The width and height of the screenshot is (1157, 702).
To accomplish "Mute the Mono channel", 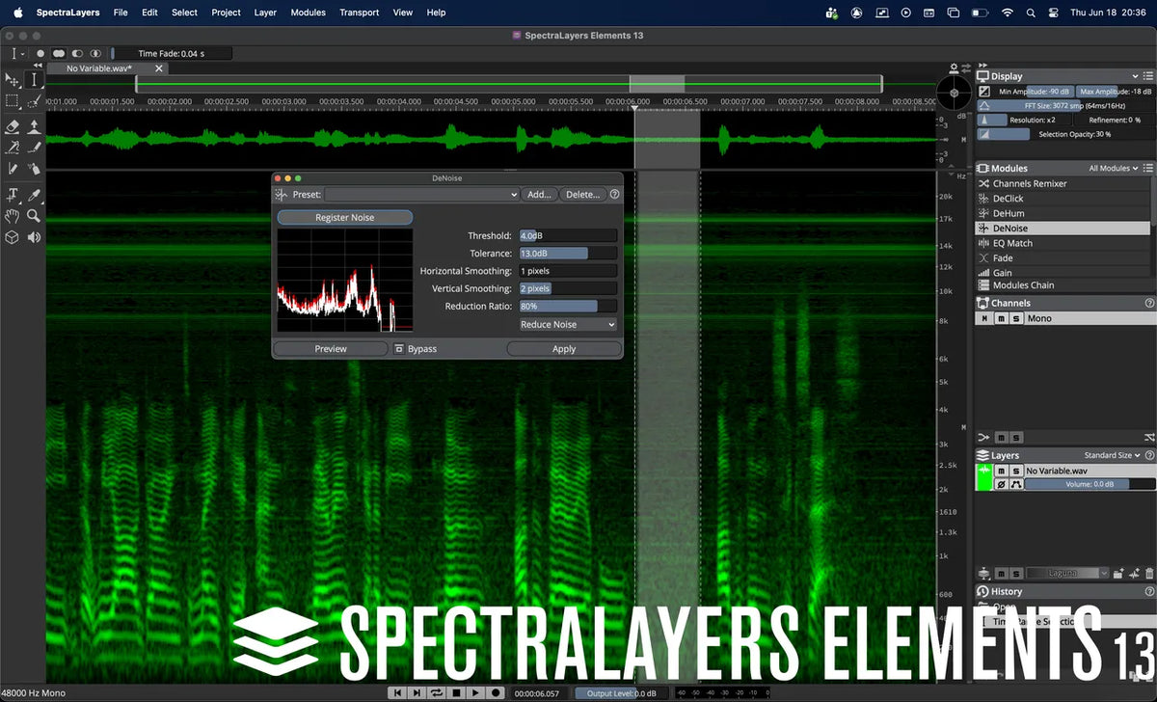I will (x=1000, y=319).
